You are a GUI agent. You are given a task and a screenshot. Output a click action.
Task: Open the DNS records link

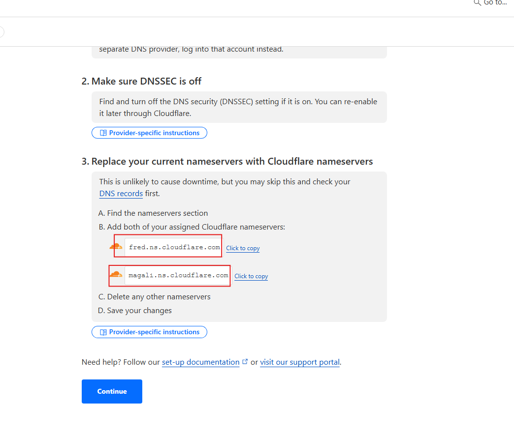click(121, 194)
